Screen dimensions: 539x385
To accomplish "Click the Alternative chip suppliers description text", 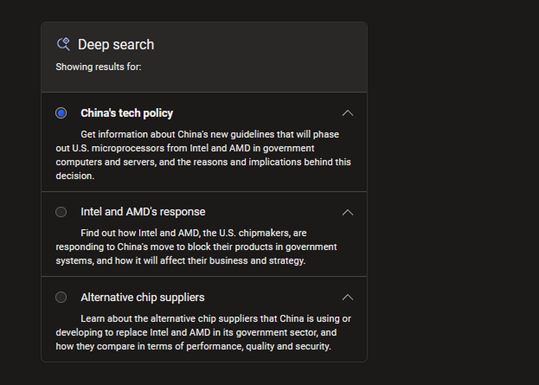I will coord(203,332).
